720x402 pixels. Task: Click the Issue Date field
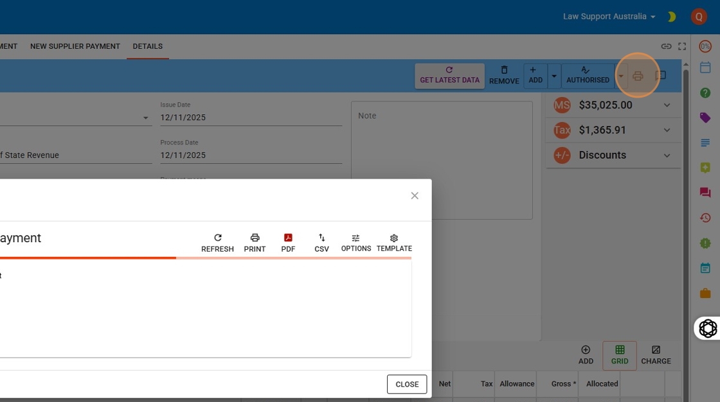coord(251,118)
